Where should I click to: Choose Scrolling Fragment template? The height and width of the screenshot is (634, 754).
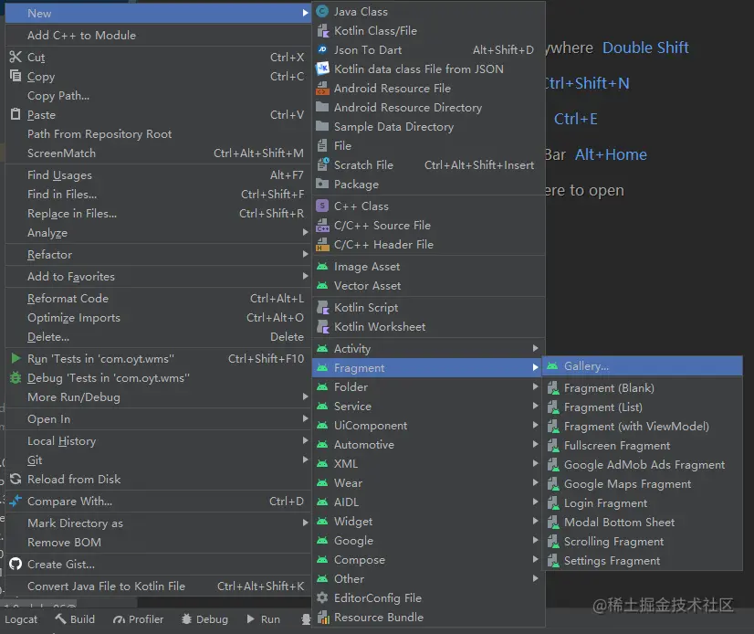(643, 542)
